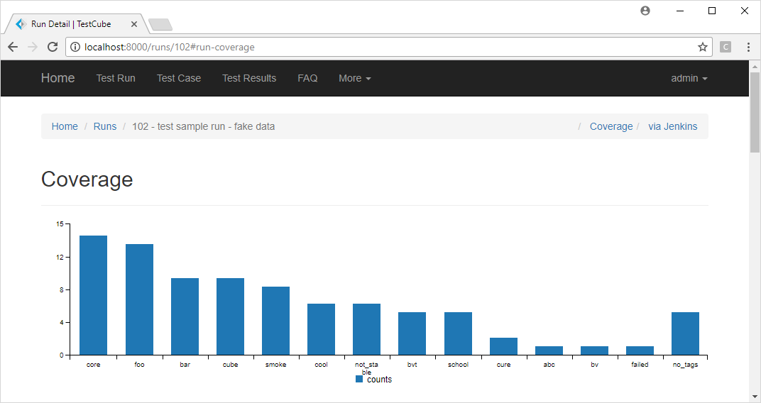Viewport: 761px width, 403px height.
Task: Click the no_tags bar in chart
Action: click(x=685, y=333)
